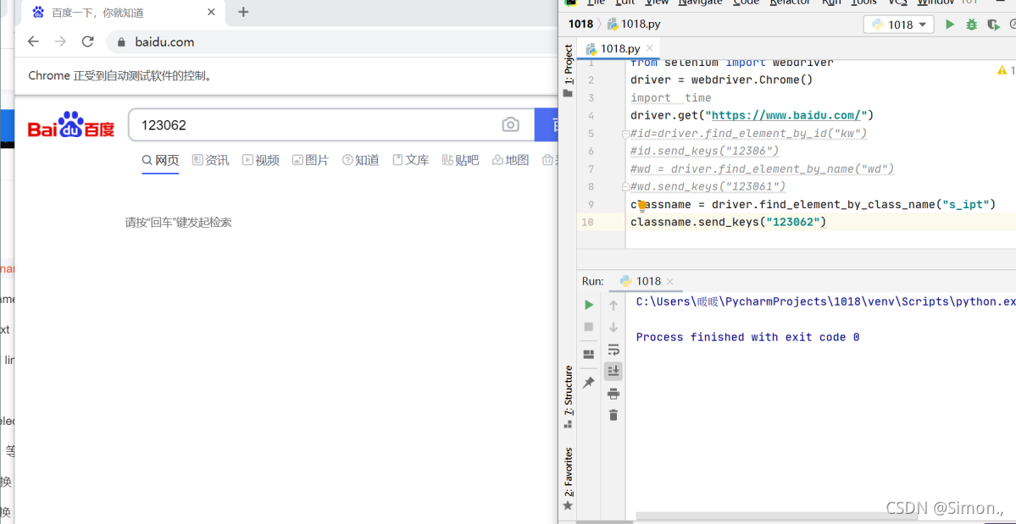Open the 7: Structure tool window

[569, 396]
